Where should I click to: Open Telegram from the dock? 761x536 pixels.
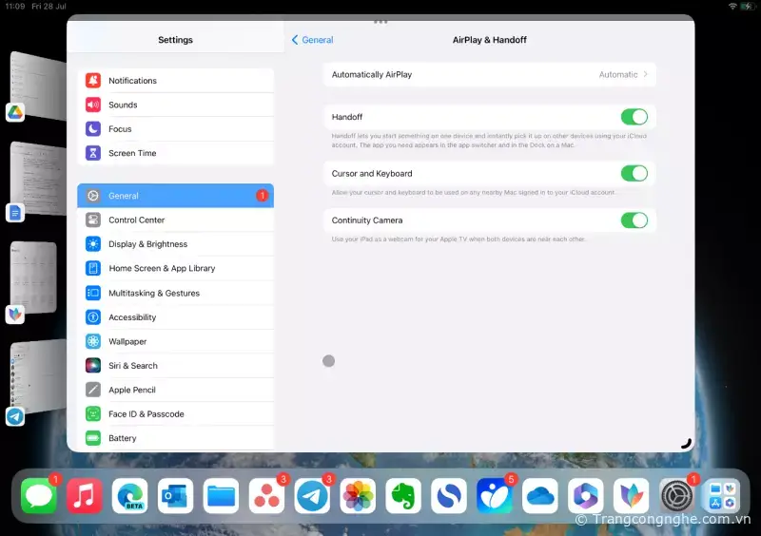click(x=313, y=496)
